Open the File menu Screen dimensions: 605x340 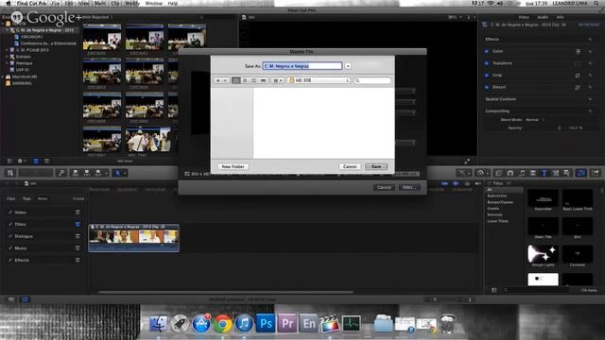click(x=55, y=3)
